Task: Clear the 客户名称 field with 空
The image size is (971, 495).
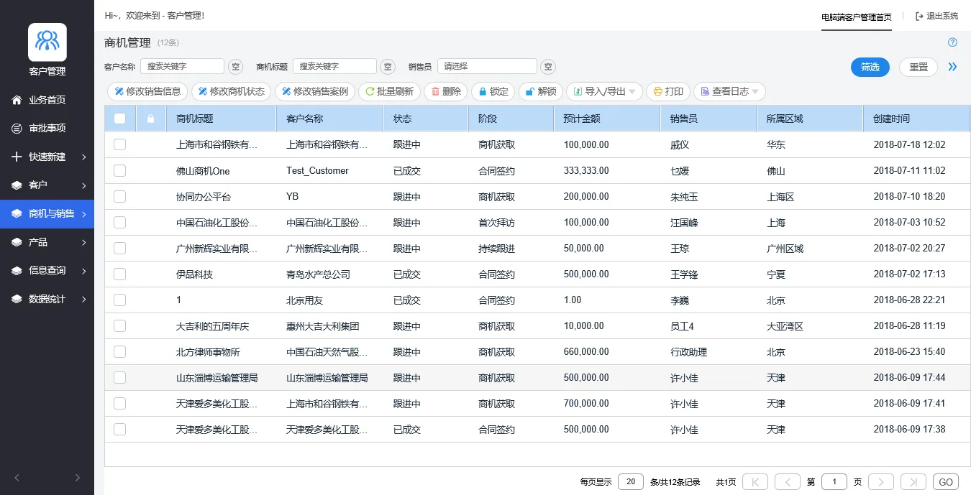Action: click(236, 67)
